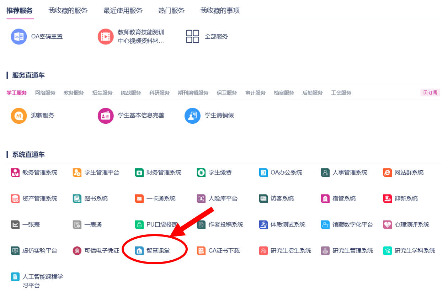
Task: Click the 教师教育技能测训 video icon
Action: click(x=106, y=37)
